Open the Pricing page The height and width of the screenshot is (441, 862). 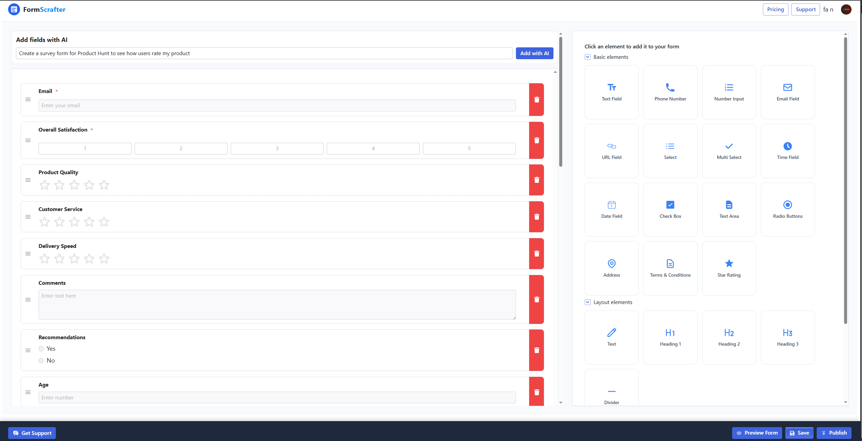(x=775, y=9)
